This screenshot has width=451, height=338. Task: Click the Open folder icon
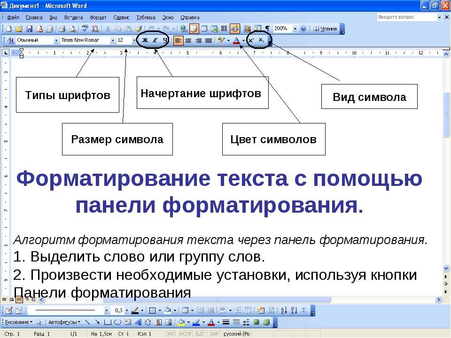[19, 29]
